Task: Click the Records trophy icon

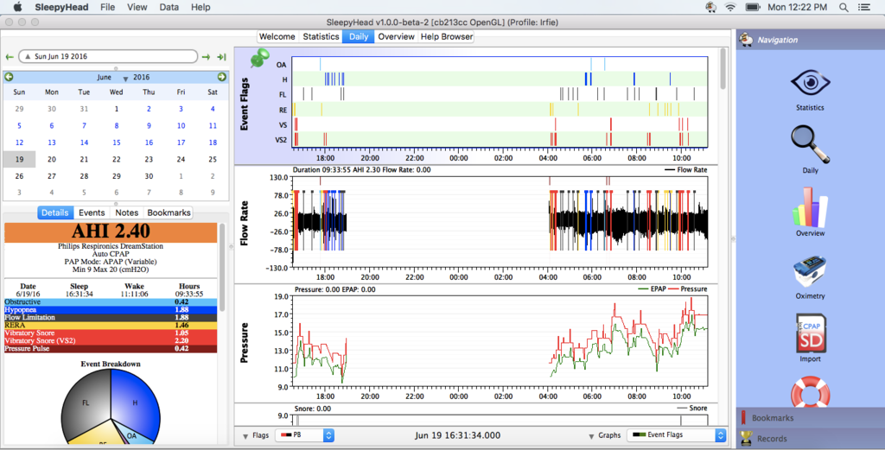Action: pyautogui.click(x=746, y=438)
